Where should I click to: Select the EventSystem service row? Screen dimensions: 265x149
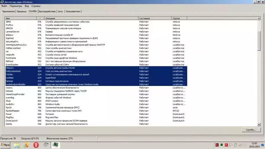point(96,65)
